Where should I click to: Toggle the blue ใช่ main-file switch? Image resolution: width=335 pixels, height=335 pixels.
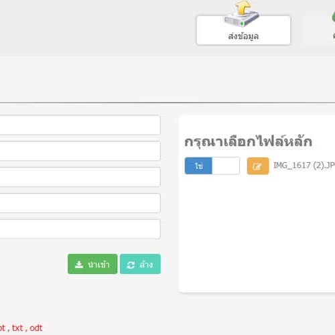click(198, 165)
